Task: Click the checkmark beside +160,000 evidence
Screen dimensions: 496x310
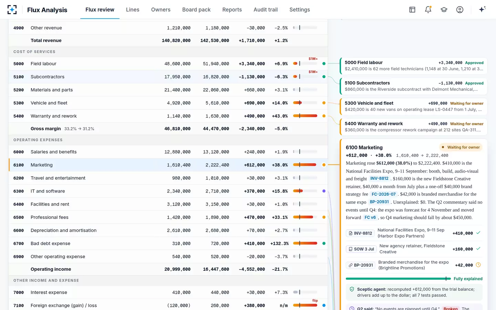Action: point(478,249)
